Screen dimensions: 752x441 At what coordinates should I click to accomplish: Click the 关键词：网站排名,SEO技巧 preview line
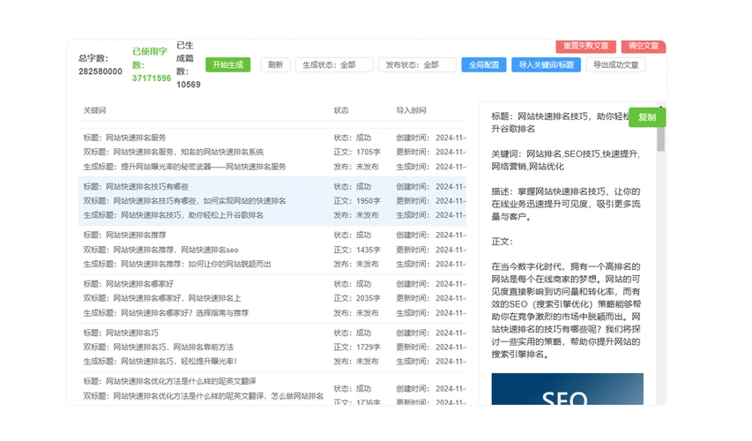click(565, 161)
